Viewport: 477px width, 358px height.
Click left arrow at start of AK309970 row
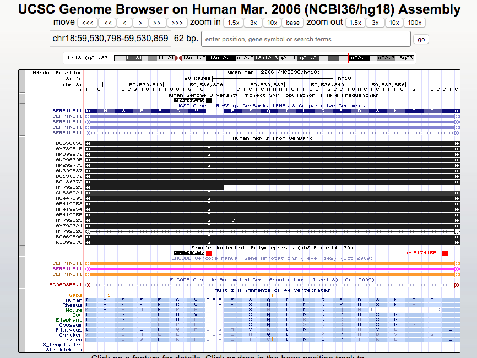88,154
